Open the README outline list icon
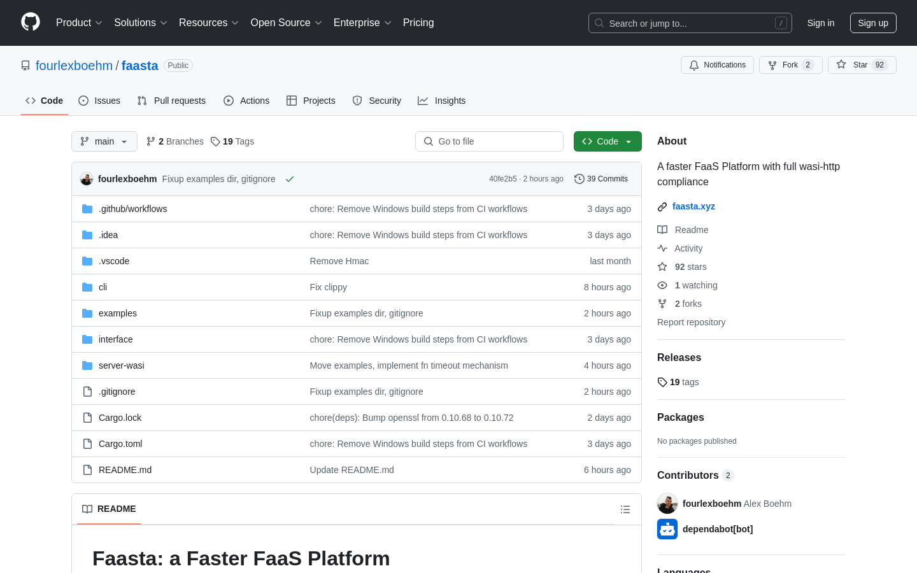Viewport: 917px width, 573px height. click(x=625, y=509)
